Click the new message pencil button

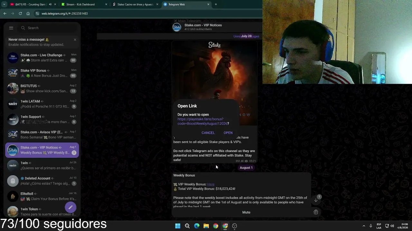[x=70, y=207]
